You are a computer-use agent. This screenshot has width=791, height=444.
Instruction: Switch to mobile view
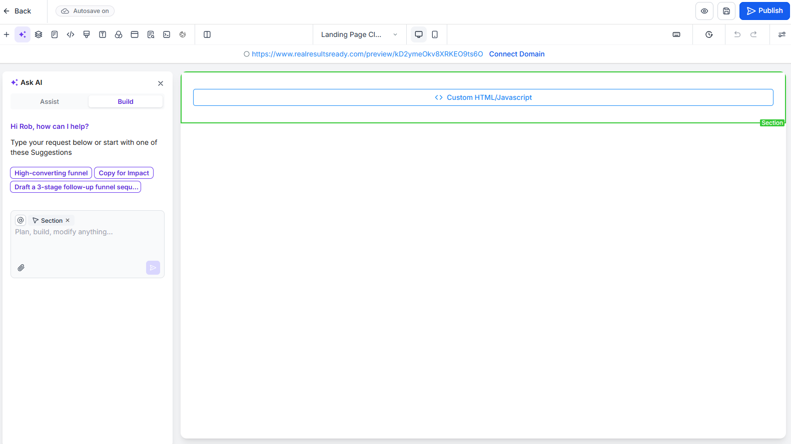[435, 34]
